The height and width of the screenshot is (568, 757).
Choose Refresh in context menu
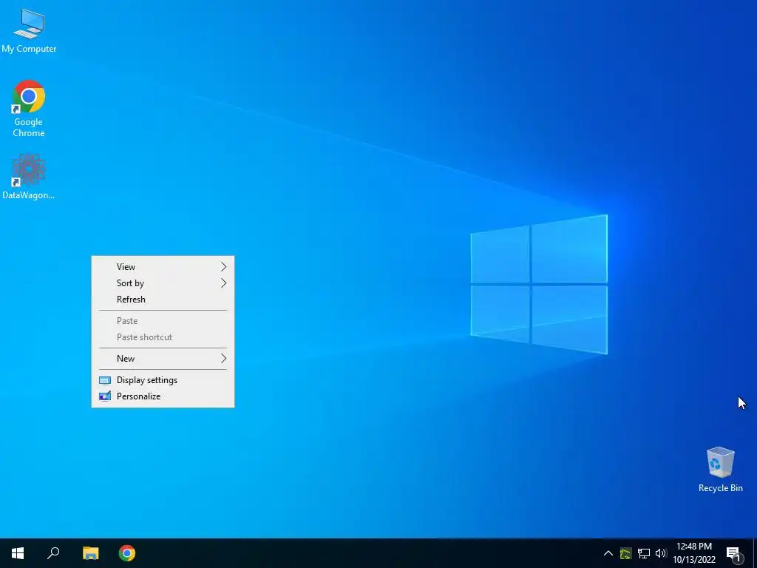click(x=163, y=300)
